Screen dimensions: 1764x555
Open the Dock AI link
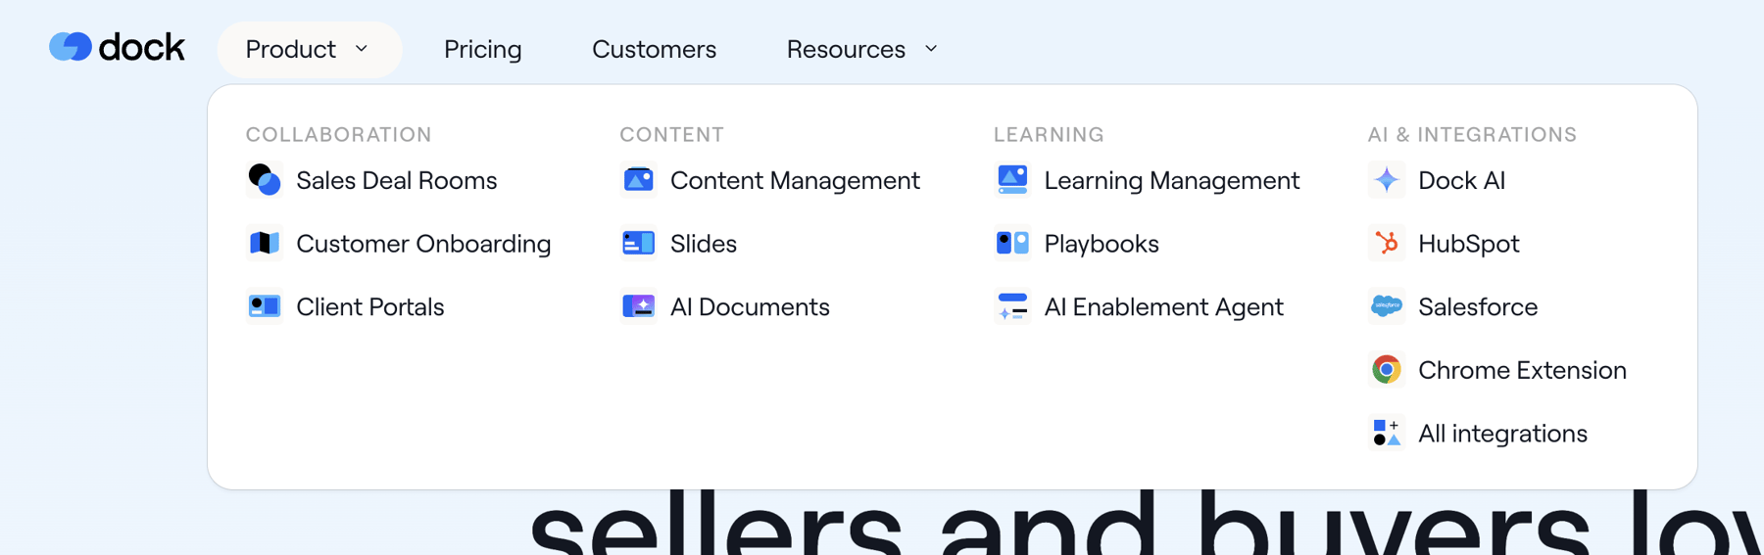pos(1461,180)
